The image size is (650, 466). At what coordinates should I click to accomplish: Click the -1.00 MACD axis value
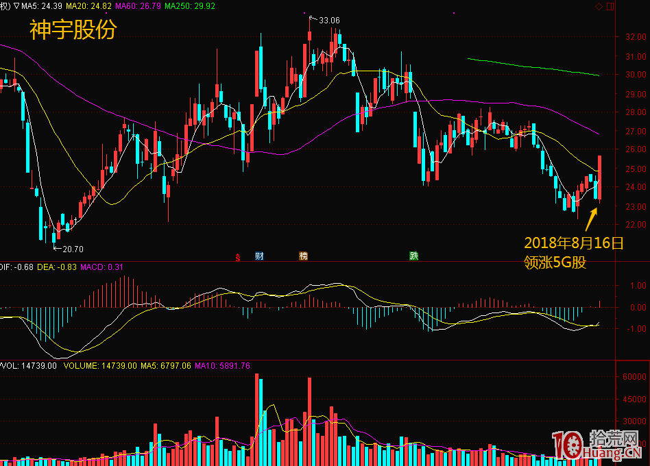coord(638,328)
